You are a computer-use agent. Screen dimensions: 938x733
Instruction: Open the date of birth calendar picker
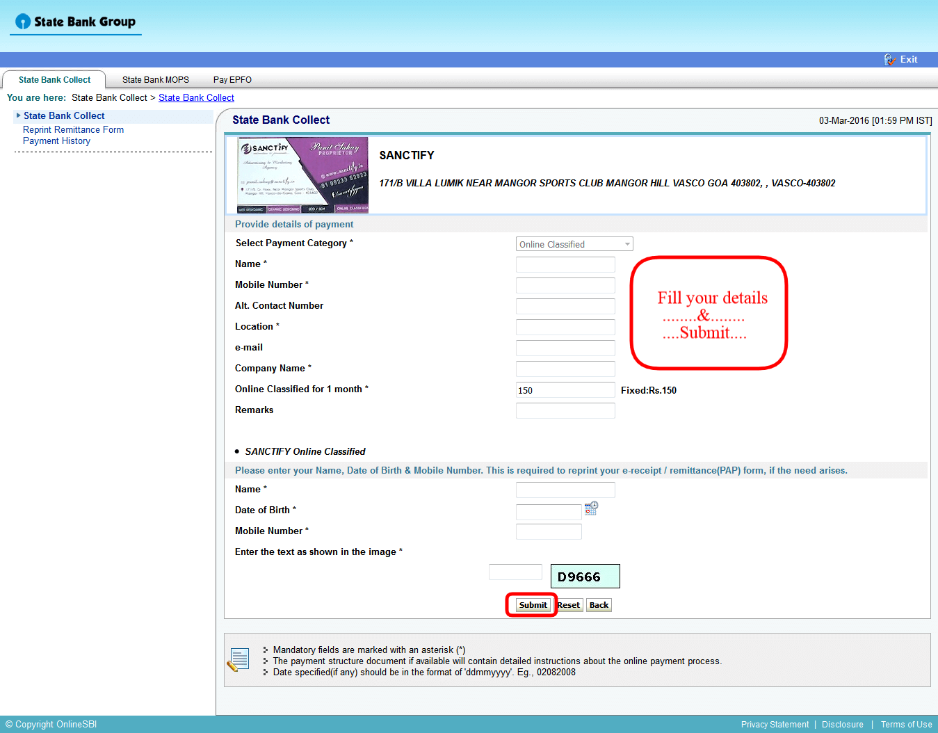[x=591, y=508]
